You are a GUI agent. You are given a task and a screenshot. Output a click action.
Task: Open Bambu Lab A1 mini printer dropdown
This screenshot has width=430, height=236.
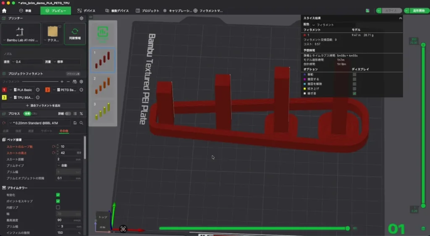click(x=21, y=40)
